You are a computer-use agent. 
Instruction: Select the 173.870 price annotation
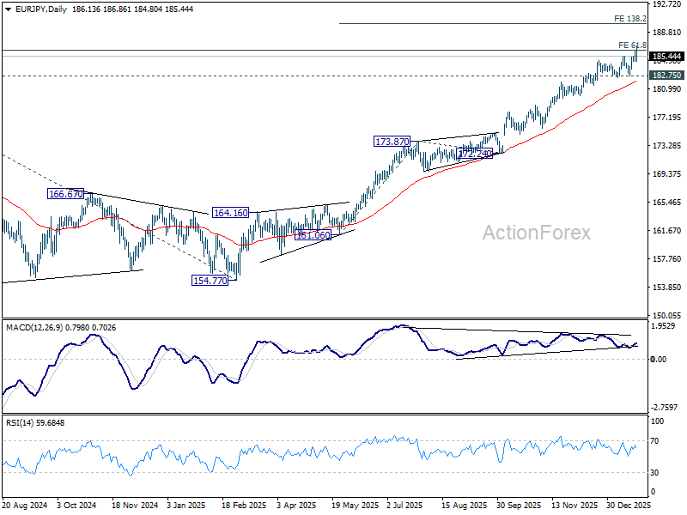click(392, 141)
